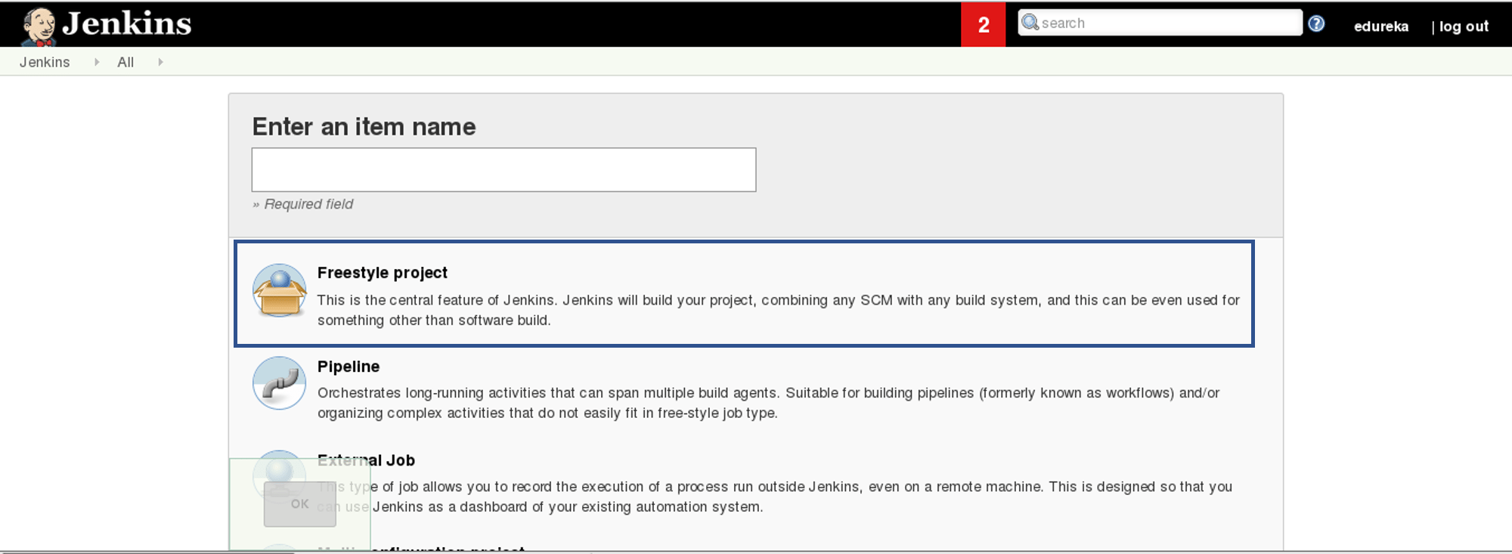1512x554 pixels.
Task: Log out using the log out link
Action: pyautogui.click(x=1464, y=26)
